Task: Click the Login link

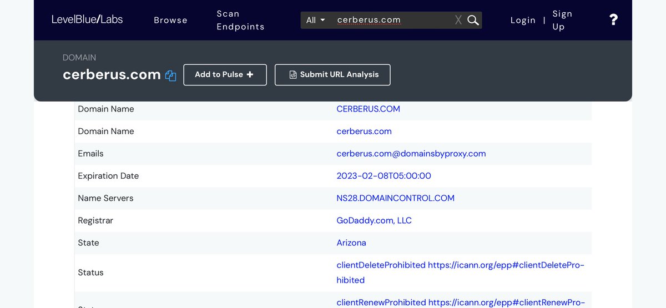Action: (523, 20)
